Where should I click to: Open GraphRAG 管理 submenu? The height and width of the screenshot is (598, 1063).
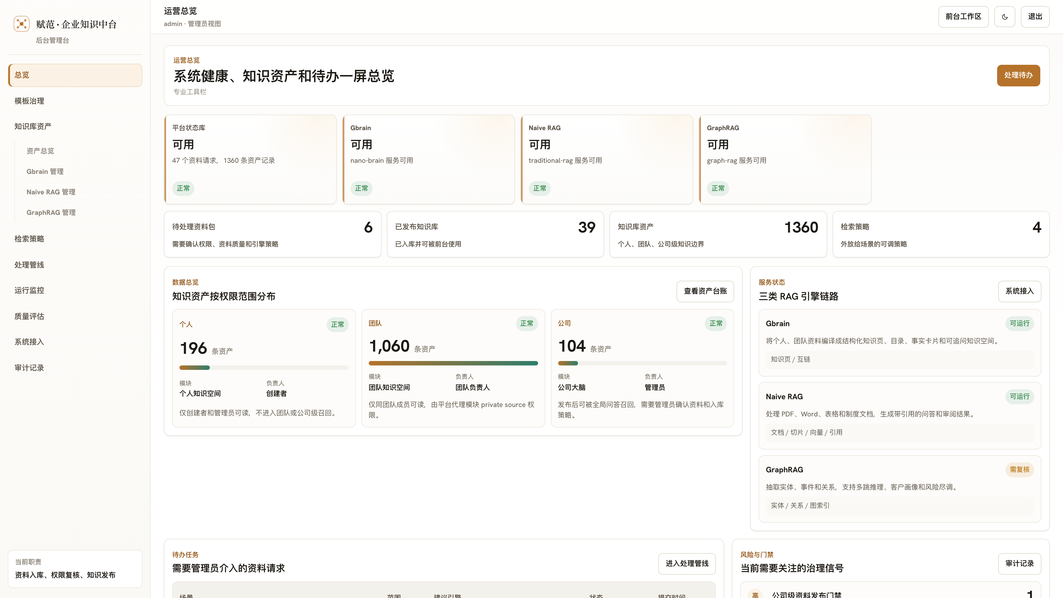tap(51, 213)
